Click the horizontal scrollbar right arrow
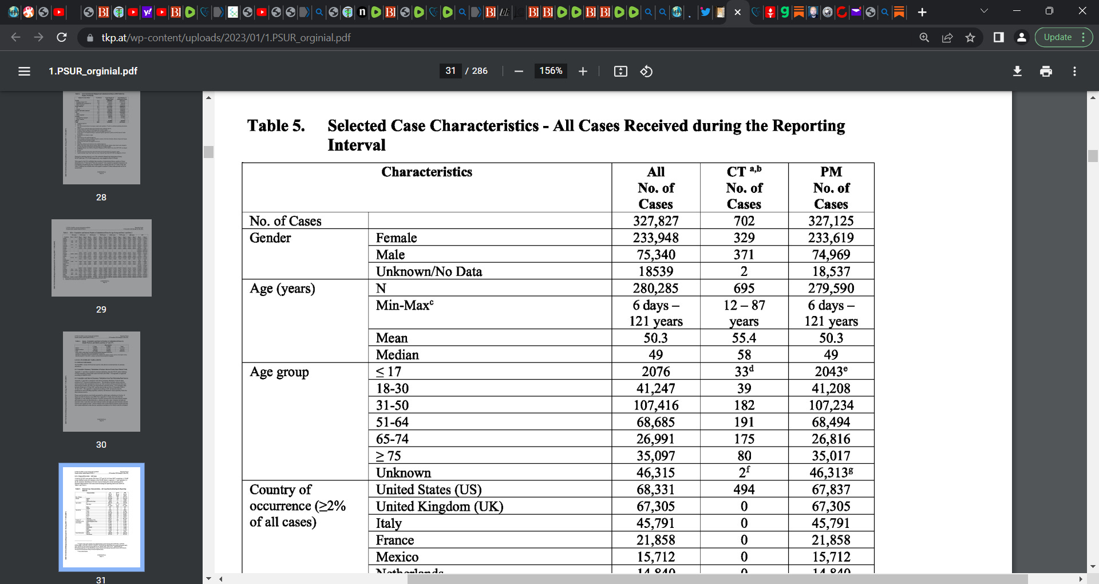The image size is (1099, 584). (1080, 579)
